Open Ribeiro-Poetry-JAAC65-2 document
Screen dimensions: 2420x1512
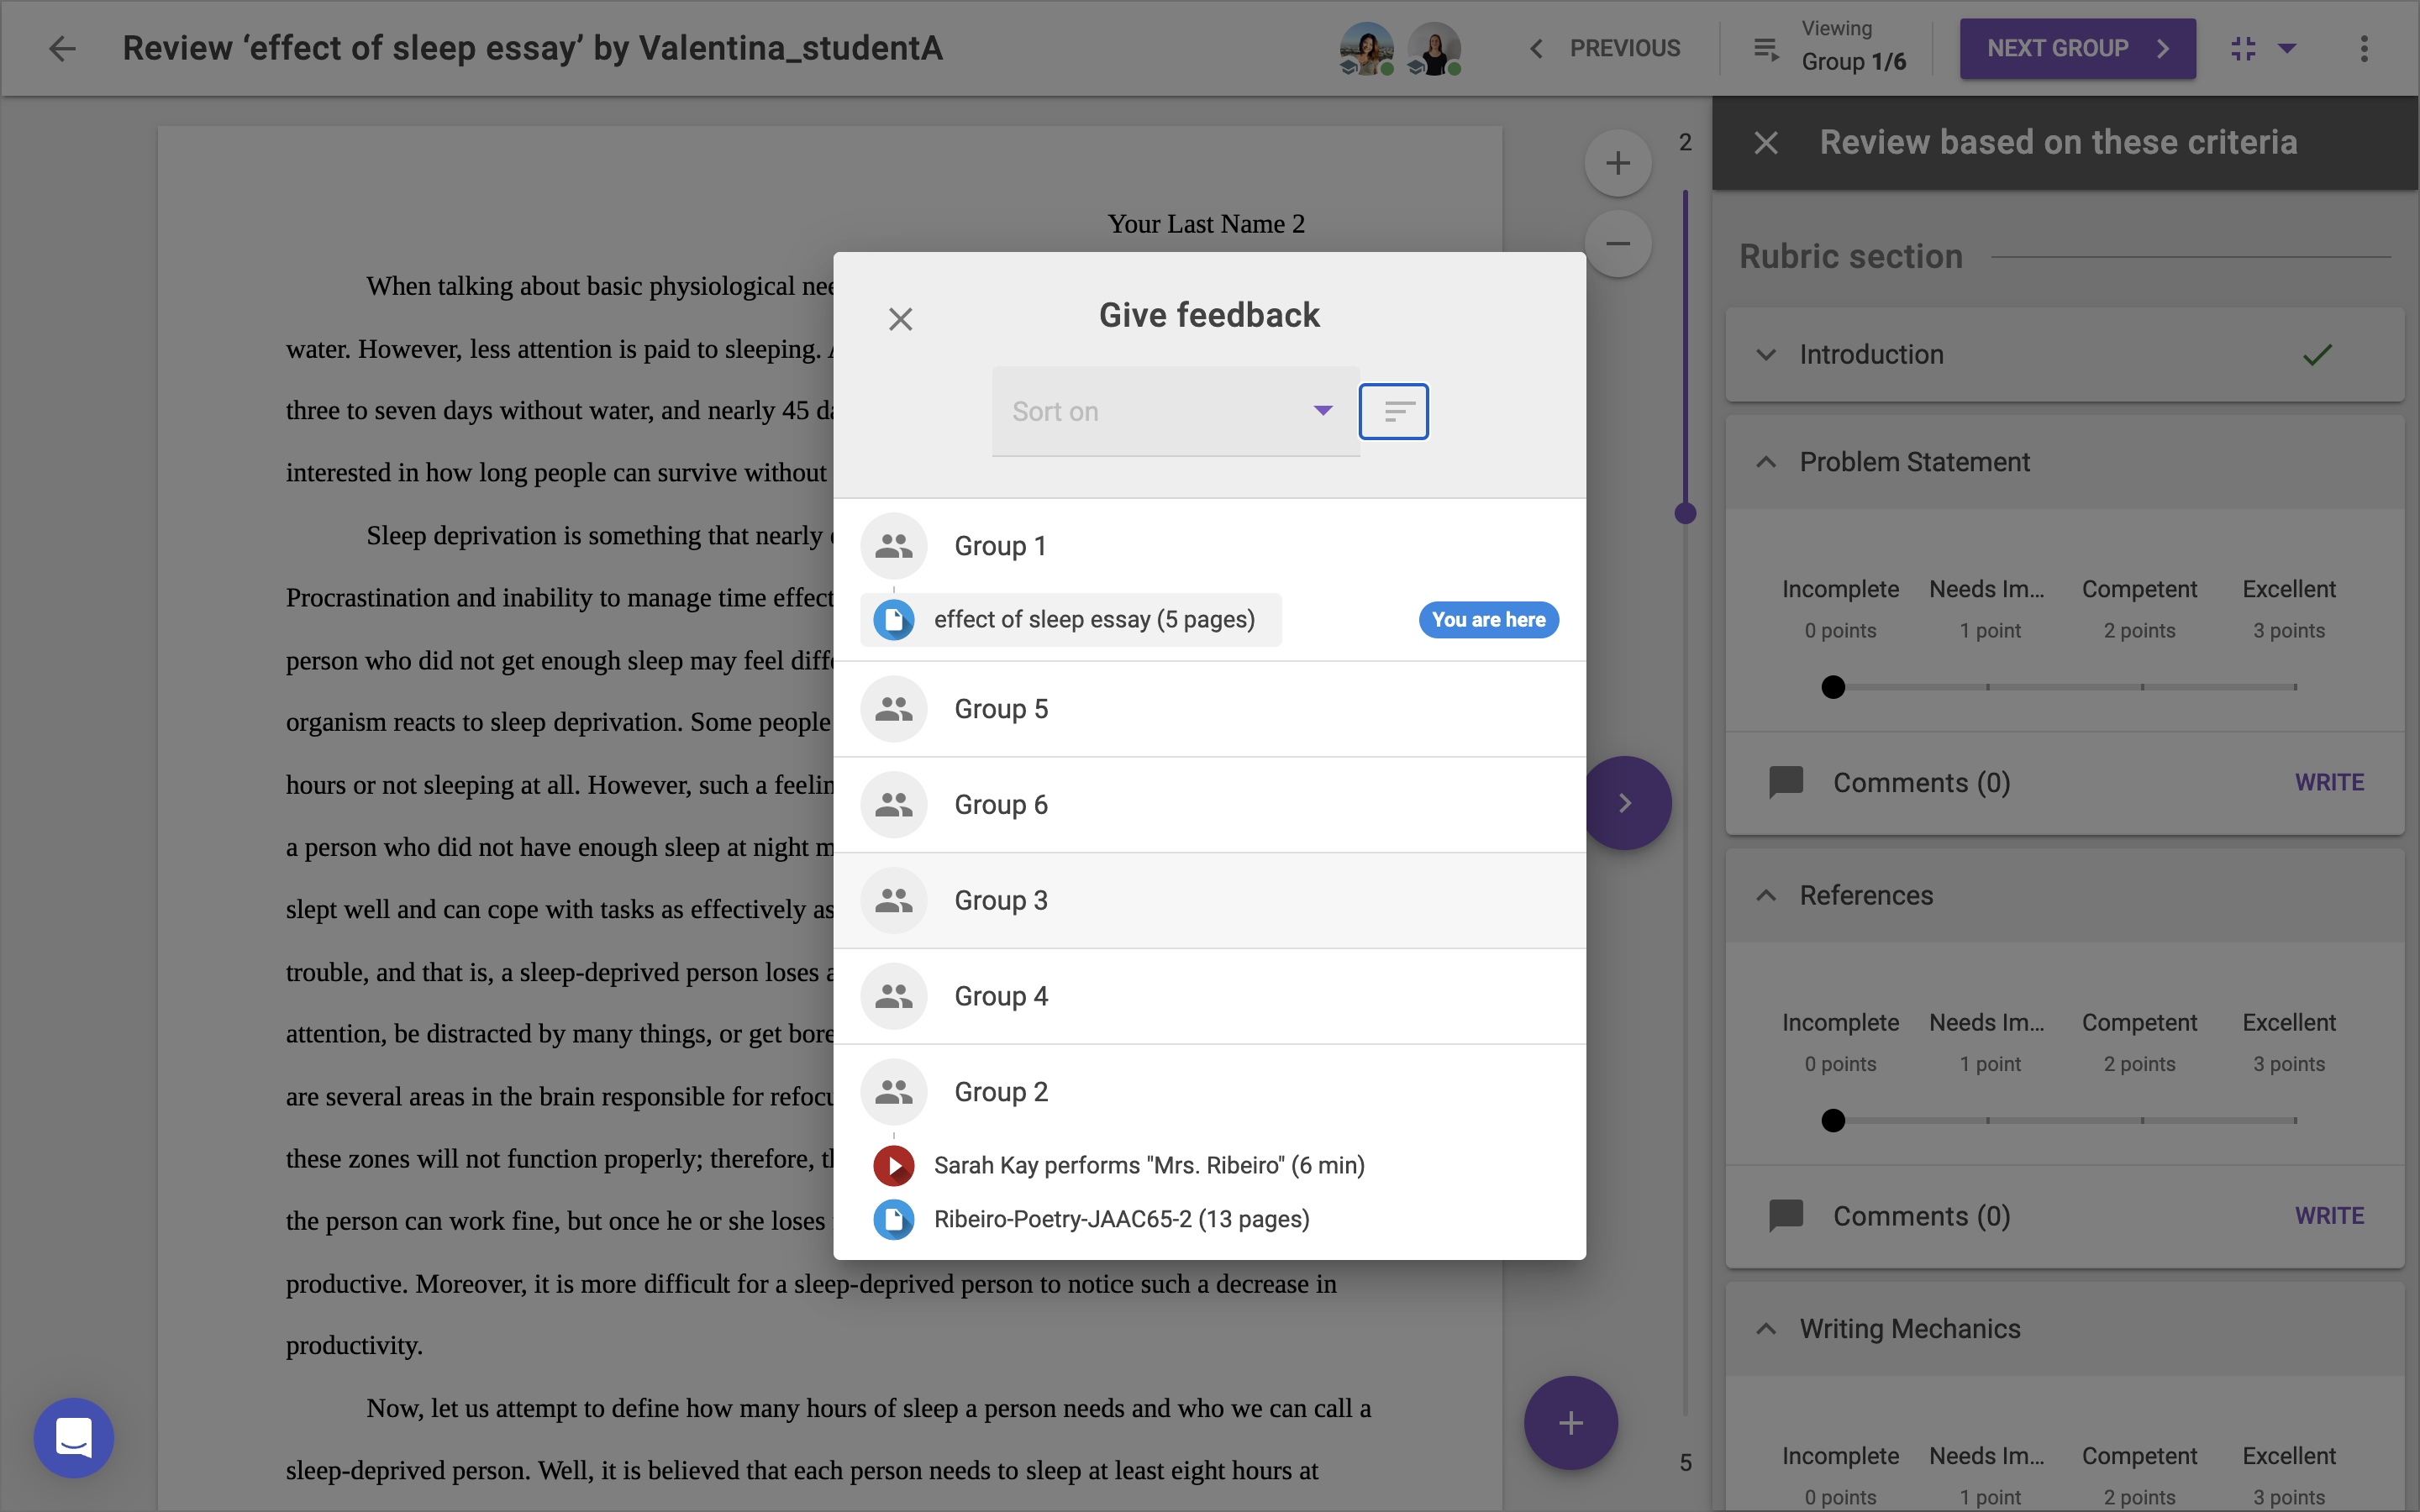(x=1092, y=1219)
